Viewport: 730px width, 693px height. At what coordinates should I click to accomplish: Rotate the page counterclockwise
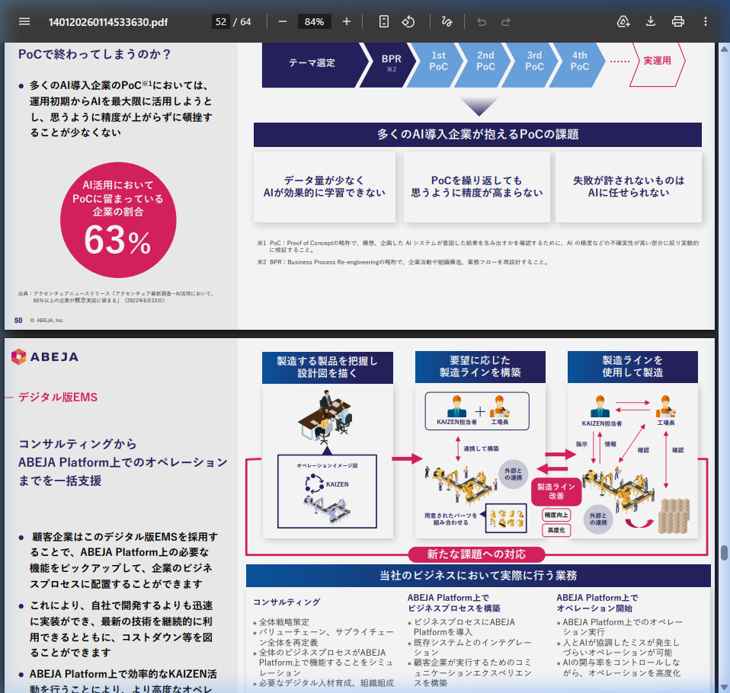(408, 21)
